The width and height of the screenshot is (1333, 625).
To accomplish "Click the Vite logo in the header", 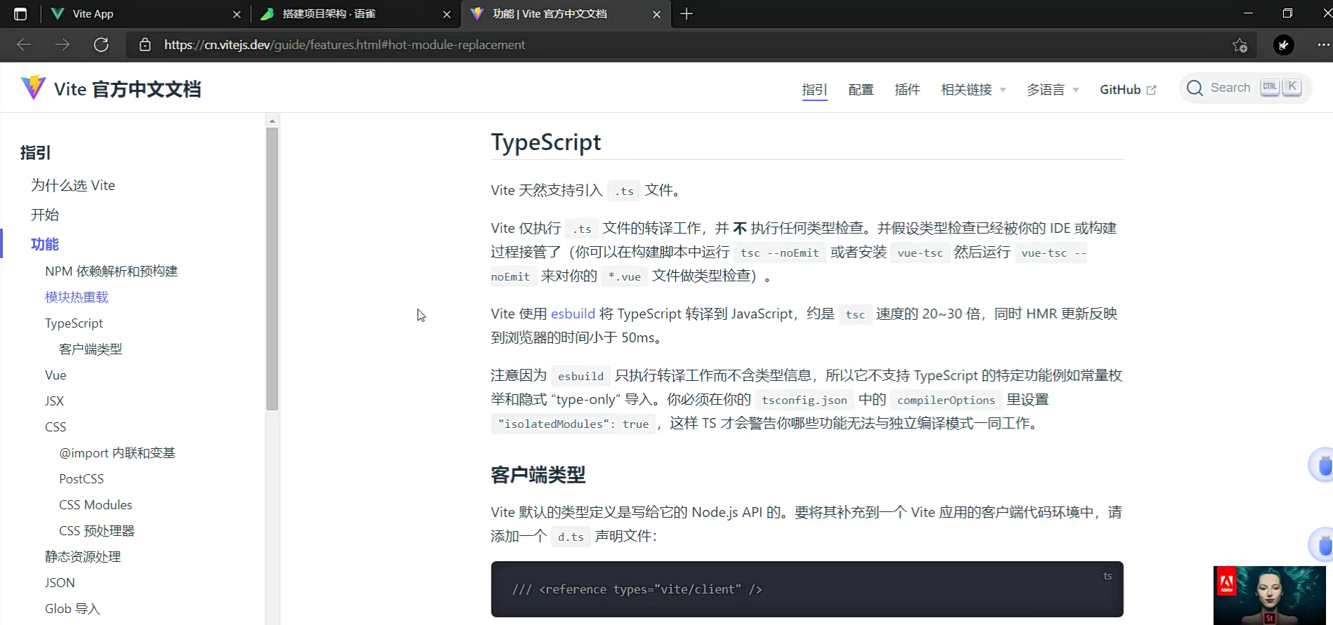I will tap(33, 88).
